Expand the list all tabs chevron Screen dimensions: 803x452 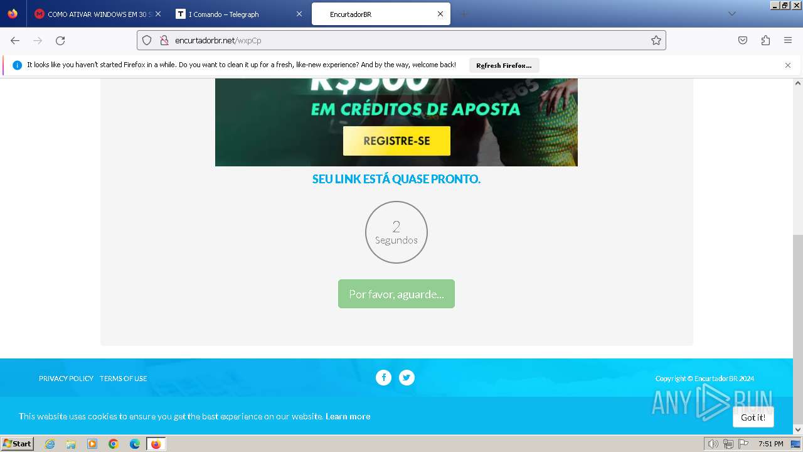coord(731,14)
